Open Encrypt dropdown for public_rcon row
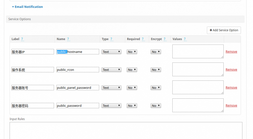Image resolution: width=253 pixels, height=139 pixels. point(156,70)
